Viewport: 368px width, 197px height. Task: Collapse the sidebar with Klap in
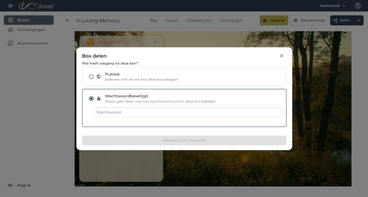(20, 185)
